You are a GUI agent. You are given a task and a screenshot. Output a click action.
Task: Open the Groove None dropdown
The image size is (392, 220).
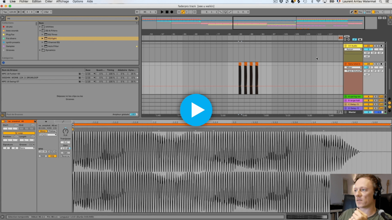27,148
